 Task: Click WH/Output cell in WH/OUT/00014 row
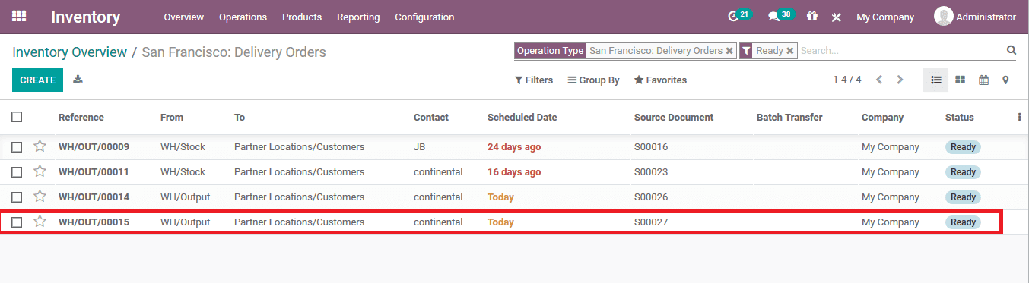click(185, 197)
